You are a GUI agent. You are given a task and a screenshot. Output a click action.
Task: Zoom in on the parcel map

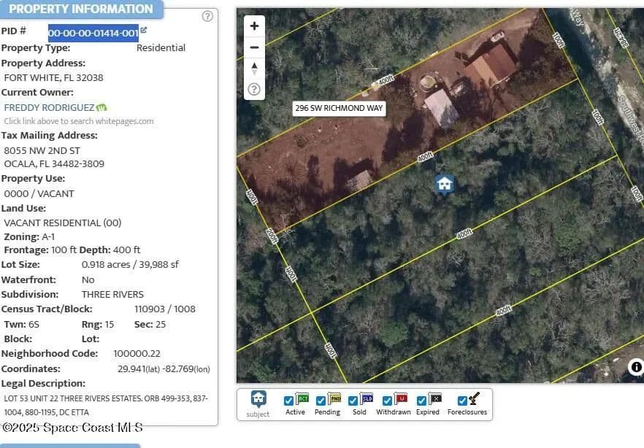click(254, 26)
